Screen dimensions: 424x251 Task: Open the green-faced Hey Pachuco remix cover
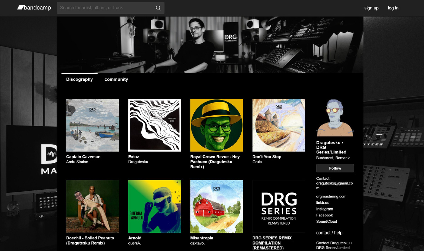217,125
